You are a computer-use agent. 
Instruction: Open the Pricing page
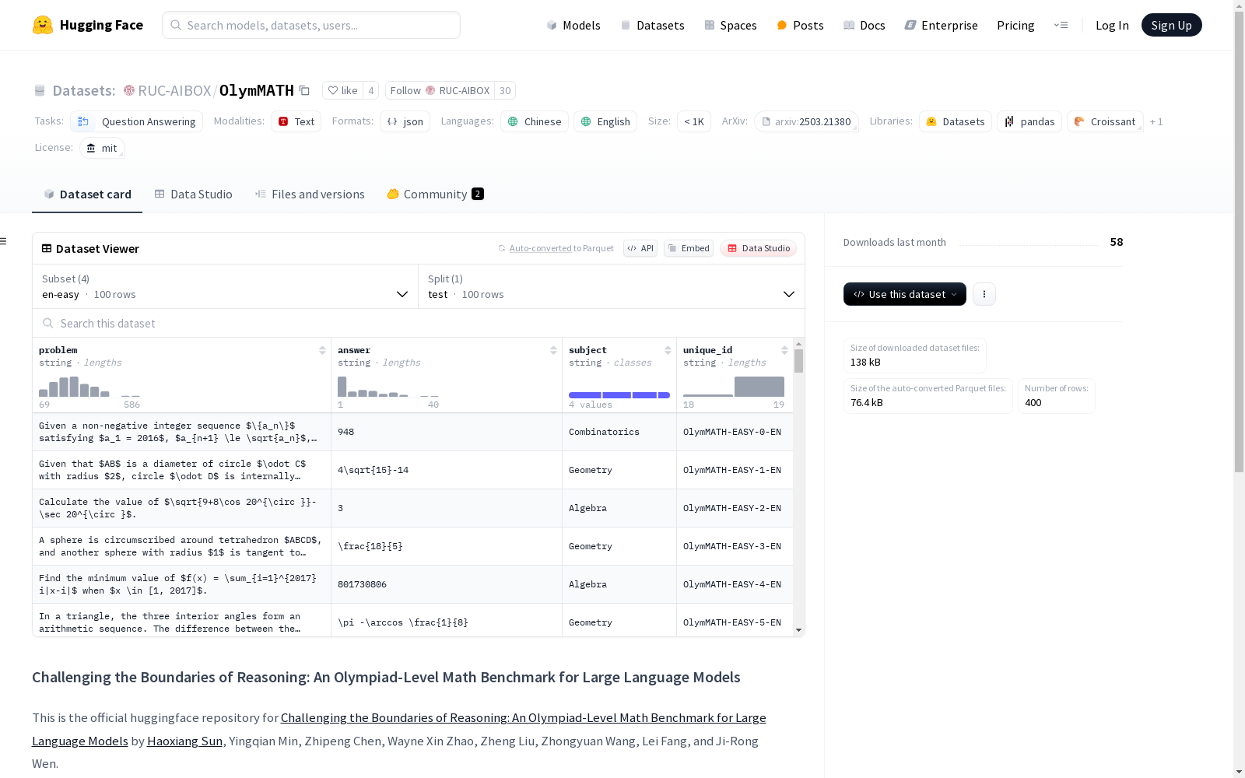tap(1015, 25)
